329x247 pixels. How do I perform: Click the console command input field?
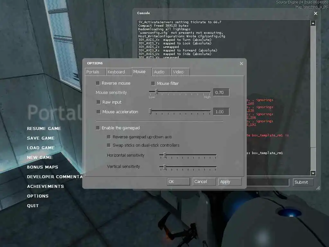268,182
